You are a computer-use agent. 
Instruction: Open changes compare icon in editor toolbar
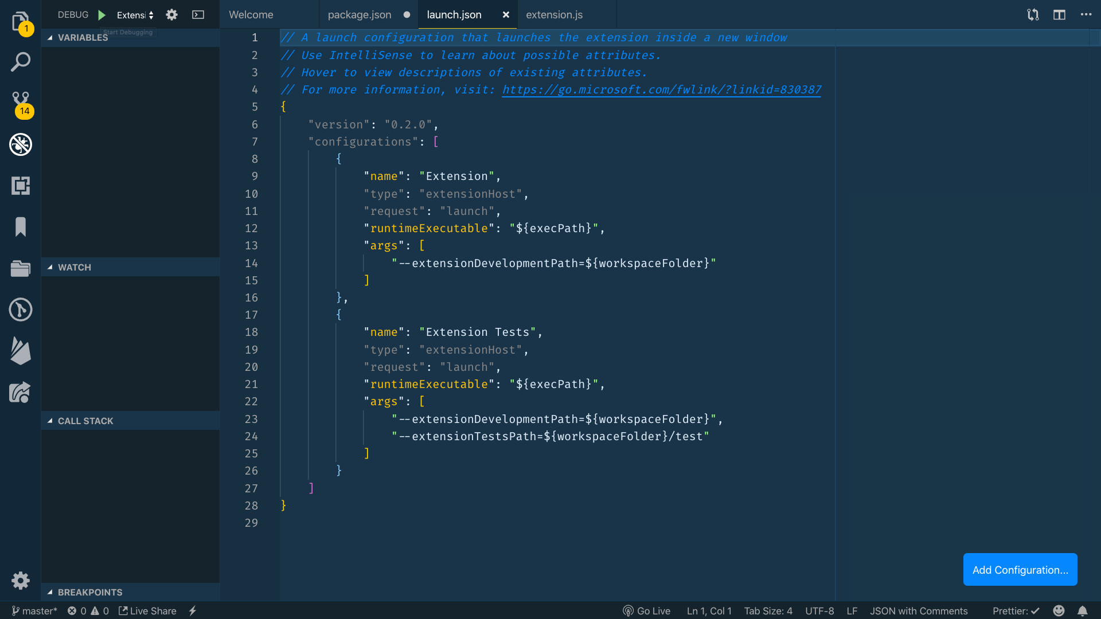pyautogui.click(x=1033, y=15)
